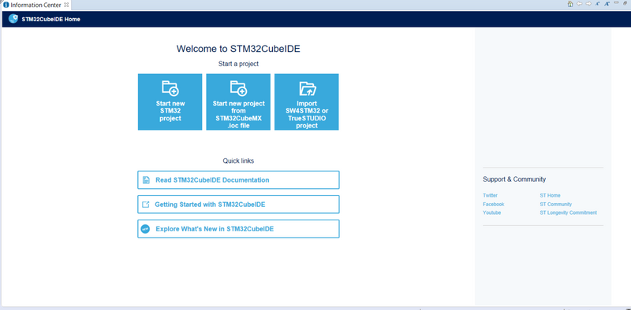The height and width of the screenshot is (310, 631).
Task: Click the Start a project label
Action: click(238, 64)
